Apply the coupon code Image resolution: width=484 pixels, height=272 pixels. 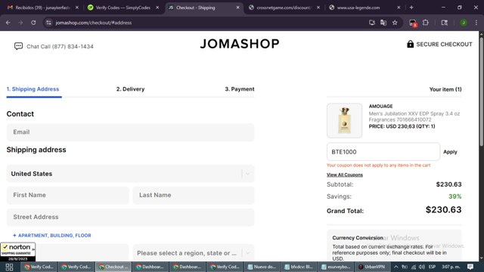[x=450, y=152]
